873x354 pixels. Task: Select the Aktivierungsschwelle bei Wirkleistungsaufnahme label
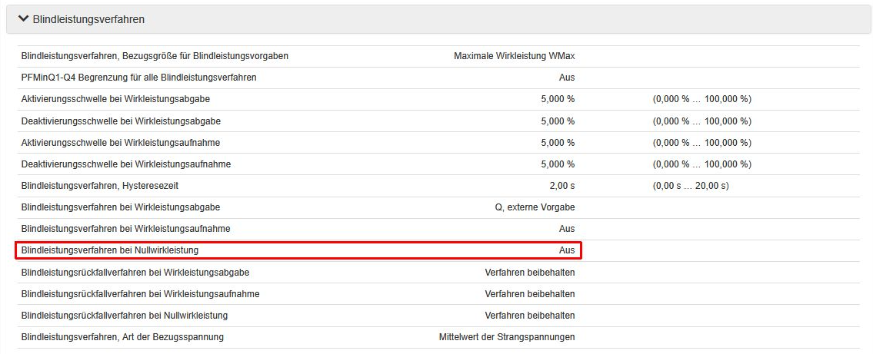coord(125,143)
